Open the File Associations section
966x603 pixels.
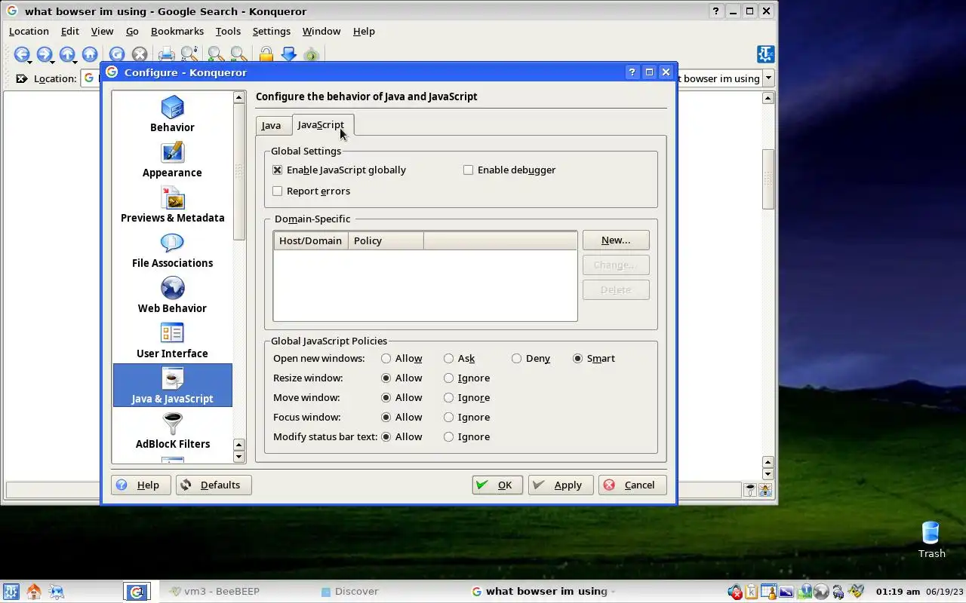(x=172, y=249)
